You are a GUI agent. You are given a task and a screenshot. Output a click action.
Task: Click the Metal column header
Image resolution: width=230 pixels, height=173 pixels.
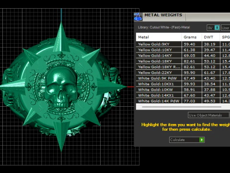[159, 37]
